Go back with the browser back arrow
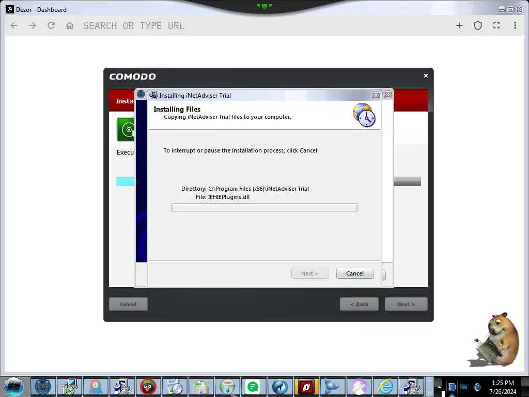Image resolution: width=529 pixels, height=397 pixels. click(14, 25)
